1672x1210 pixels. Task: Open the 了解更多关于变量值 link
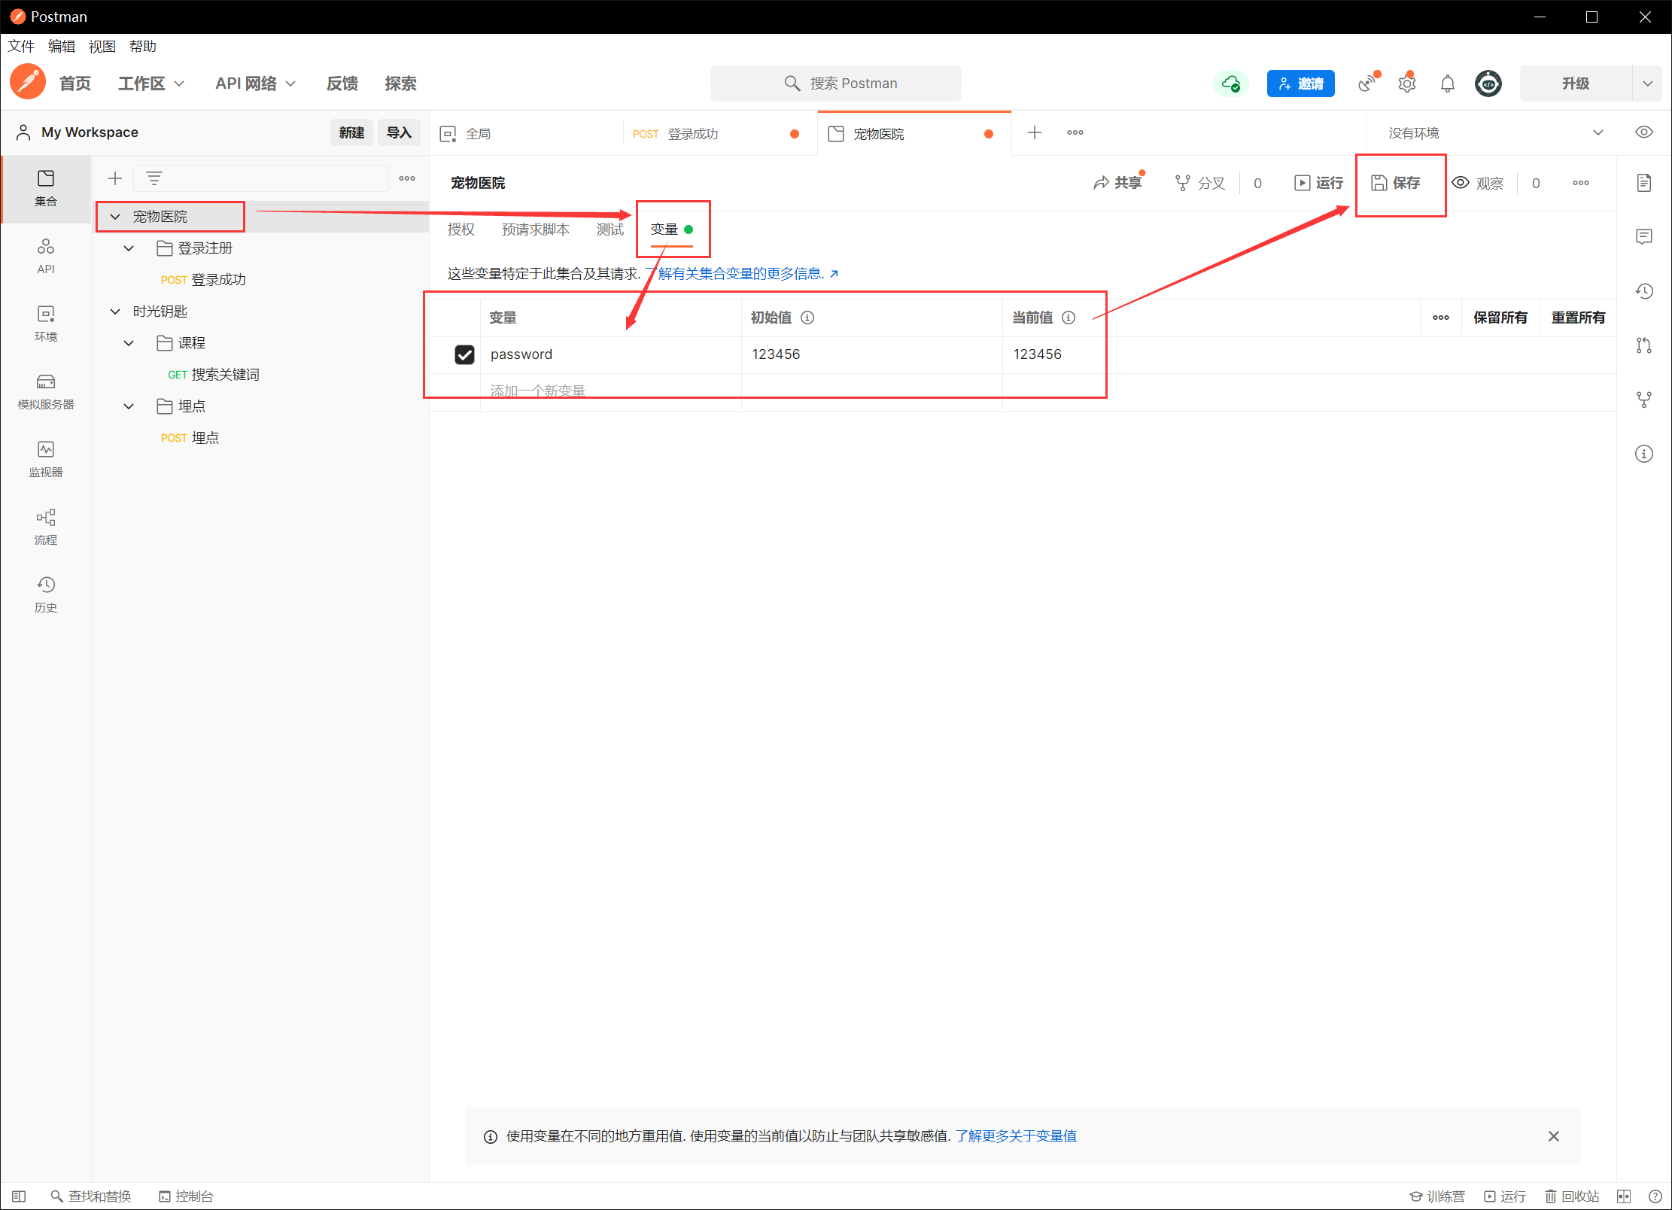tap(1015, 1136)
